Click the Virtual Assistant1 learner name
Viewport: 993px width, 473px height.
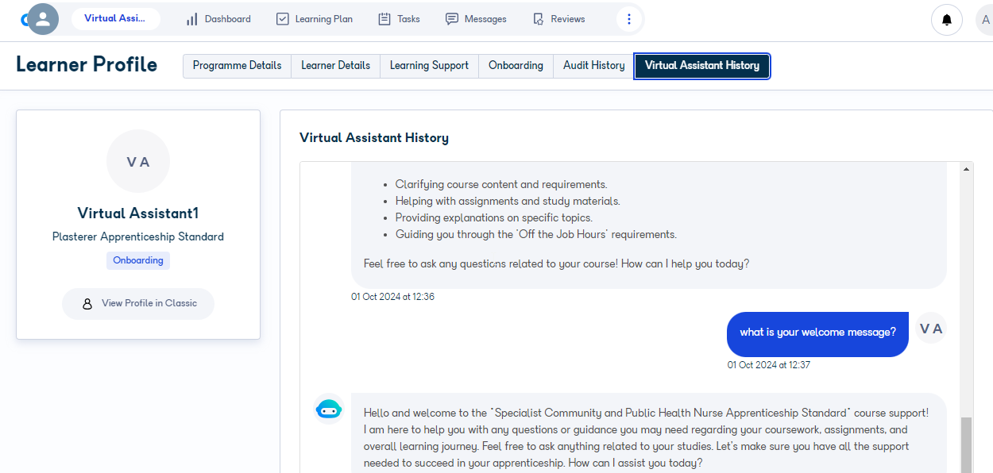(x=138, y=213)
